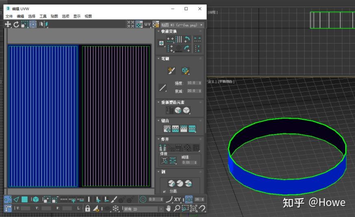Open the 显示 menu
Image resolution: width=355 pixels, height=217 pixels.
77,16
